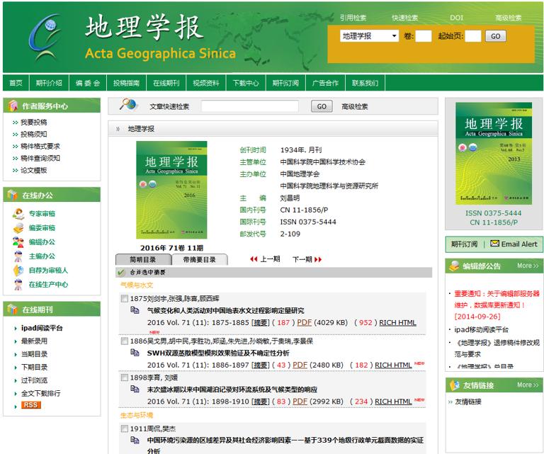Open the 在线期刊 navigation menu item
544x454 pixels.
[166, 83]
